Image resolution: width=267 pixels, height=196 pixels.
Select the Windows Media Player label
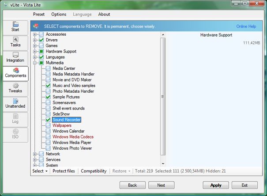72,143
